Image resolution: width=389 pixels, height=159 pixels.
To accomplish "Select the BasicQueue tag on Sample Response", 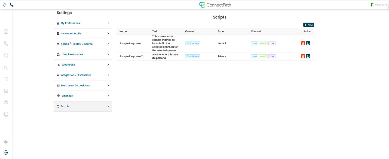I will 192,43.
